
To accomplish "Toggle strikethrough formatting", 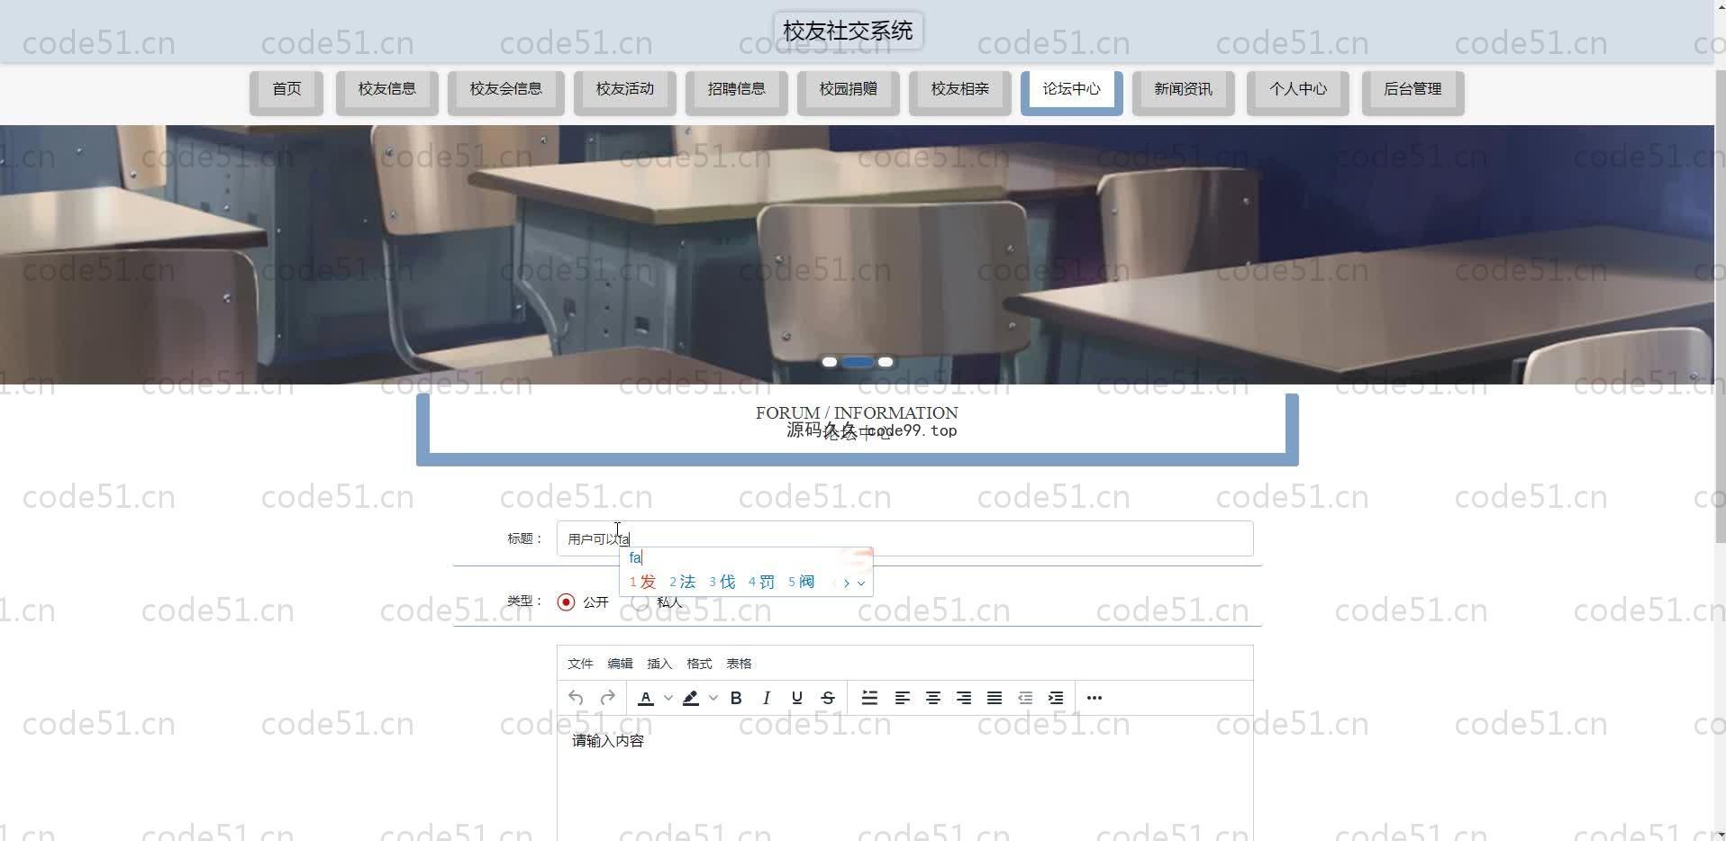I will (828, 698).
